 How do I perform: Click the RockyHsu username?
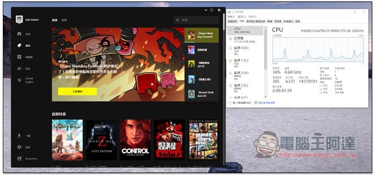coord(31,159)
